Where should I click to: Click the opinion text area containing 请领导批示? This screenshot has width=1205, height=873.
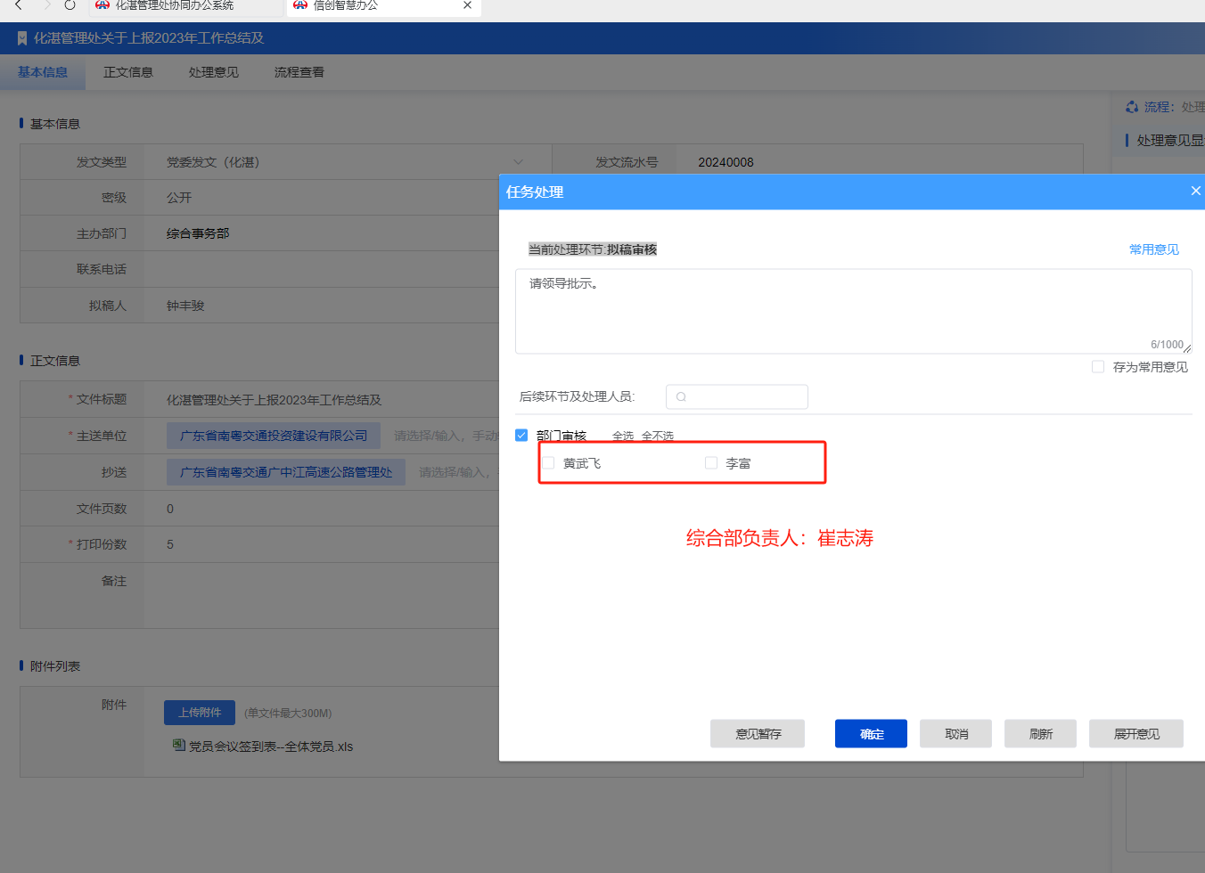(854, 312)
